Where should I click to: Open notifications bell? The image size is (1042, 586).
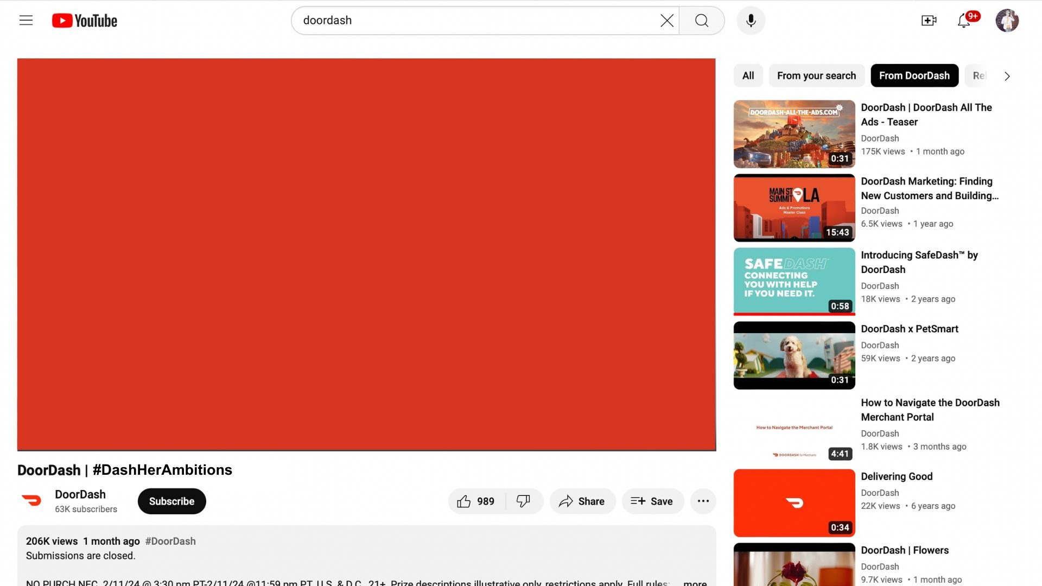pos(964,21)
